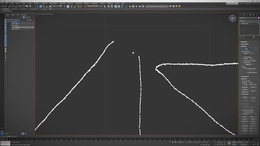Click the Mirror tool icon
This screenshot has height=146, width=260.
point(101,6)
